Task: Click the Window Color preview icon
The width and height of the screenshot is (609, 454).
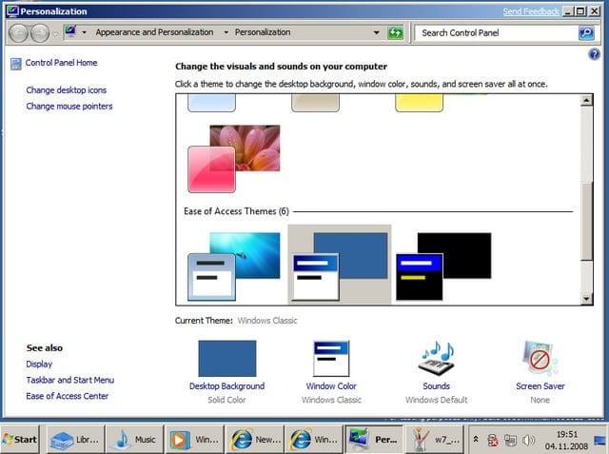Action: point(331,359)
